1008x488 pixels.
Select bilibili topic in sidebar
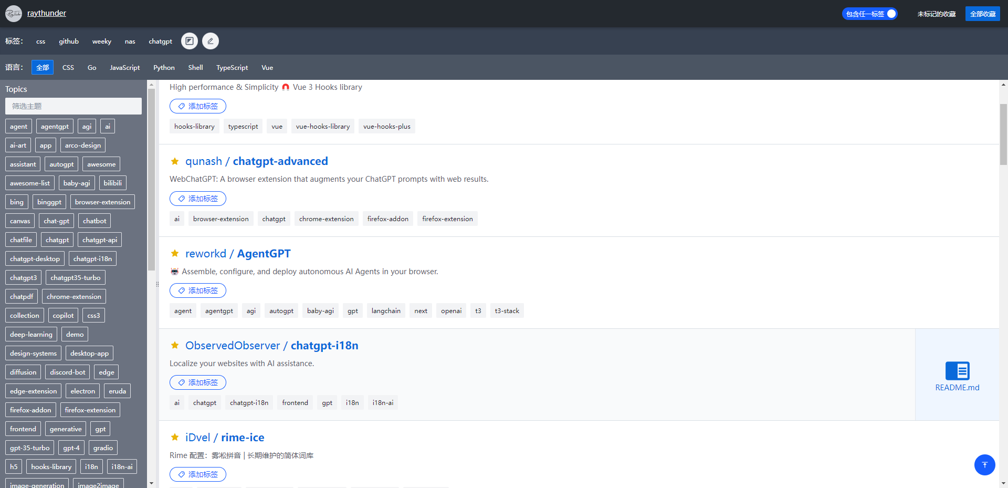point(113,183)
